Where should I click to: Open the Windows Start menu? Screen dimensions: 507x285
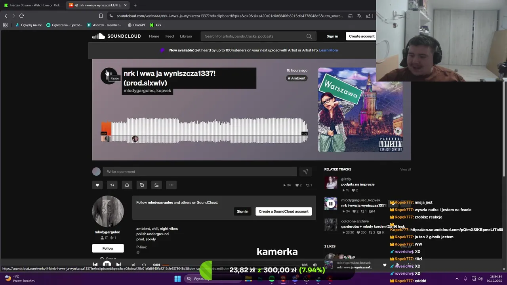(177, 279)
